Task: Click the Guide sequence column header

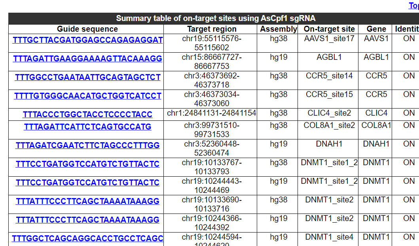Action: click(87, 29)
